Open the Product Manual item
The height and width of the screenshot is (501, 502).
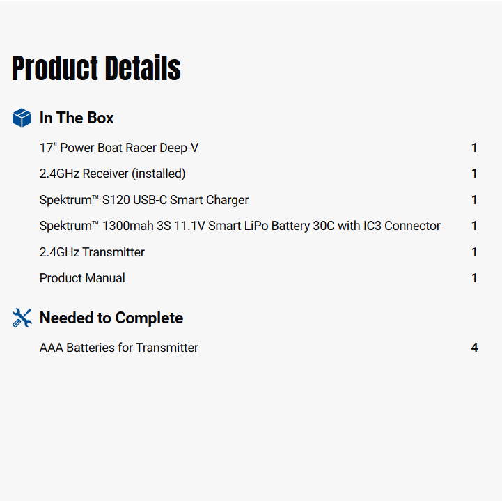click(x=82, y=278)
